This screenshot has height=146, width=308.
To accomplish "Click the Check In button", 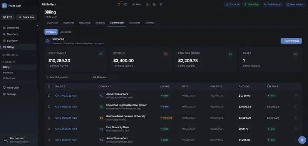I will pos(232,4).
